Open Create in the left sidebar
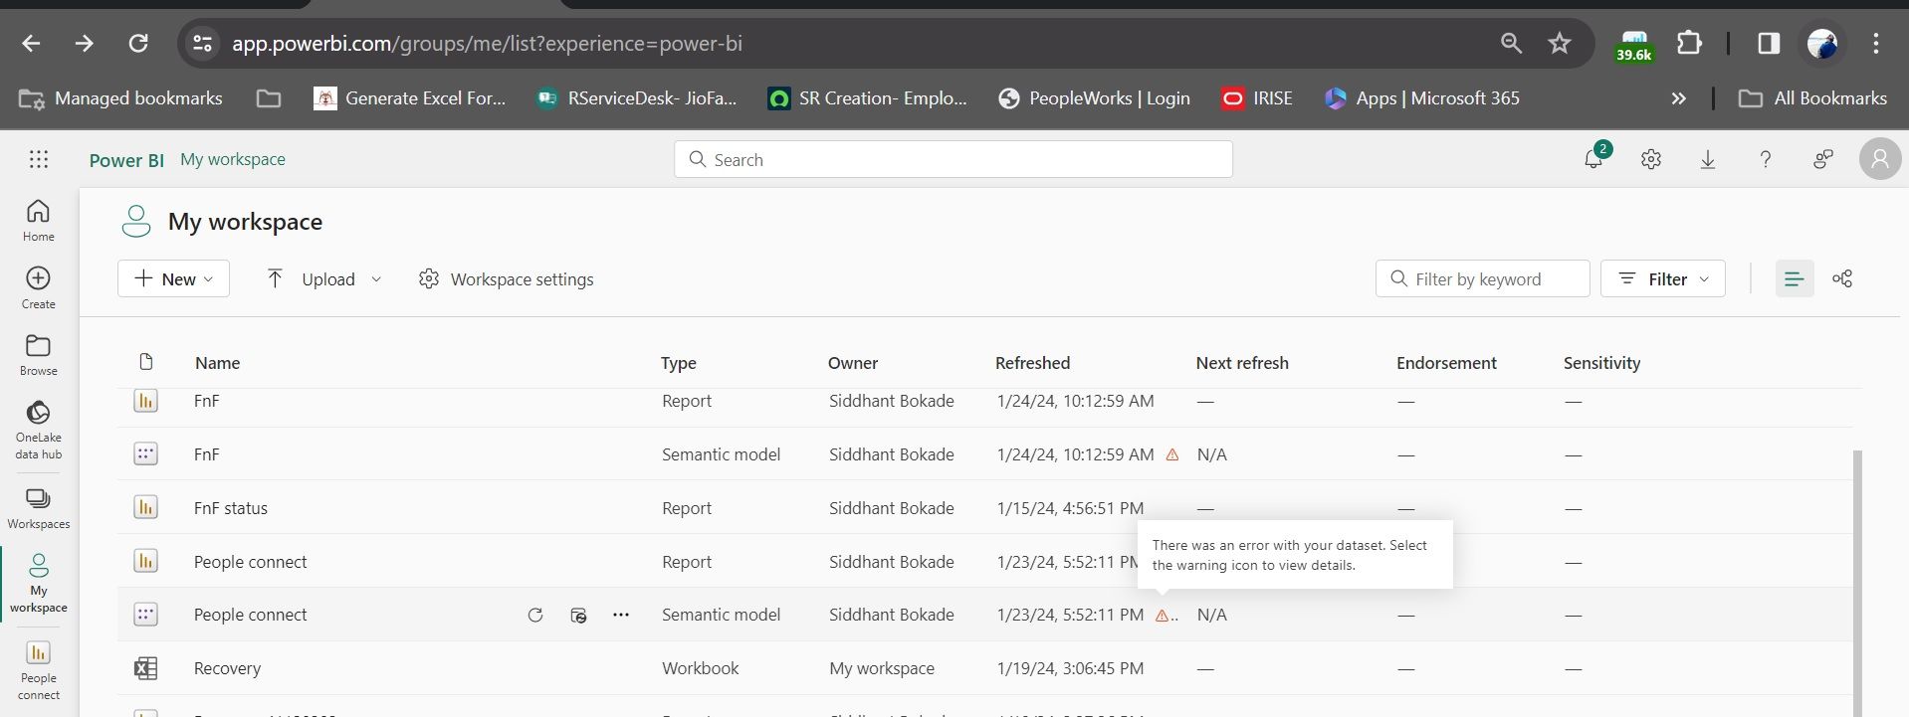 point(39,287)
